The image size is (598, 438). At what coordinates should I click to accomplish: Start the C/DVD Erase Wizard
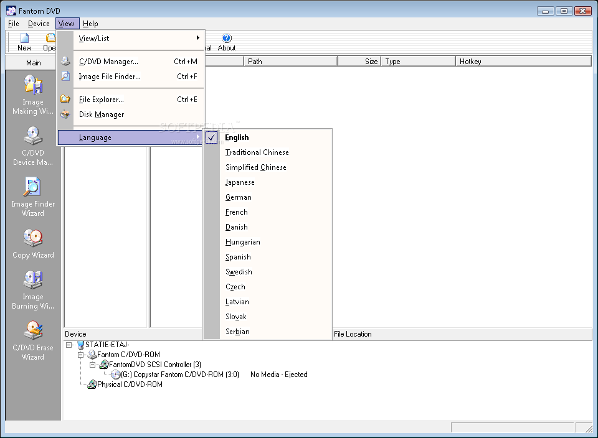33,330
